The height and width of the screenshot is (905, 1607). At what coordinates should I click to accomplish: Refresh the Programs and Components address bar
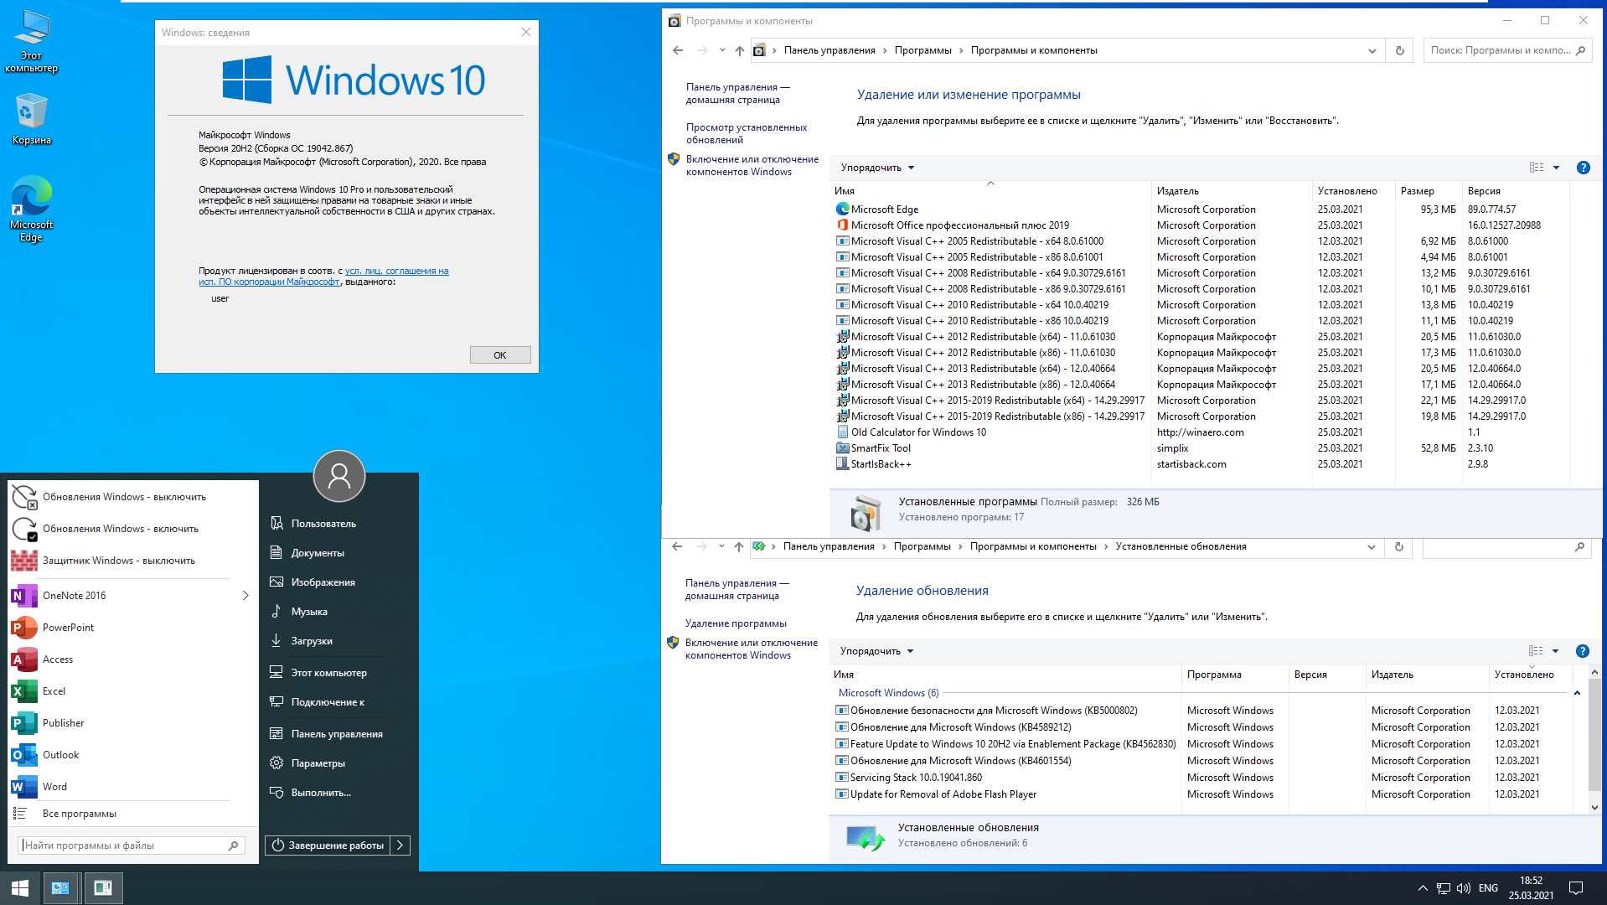[1399, 50]
